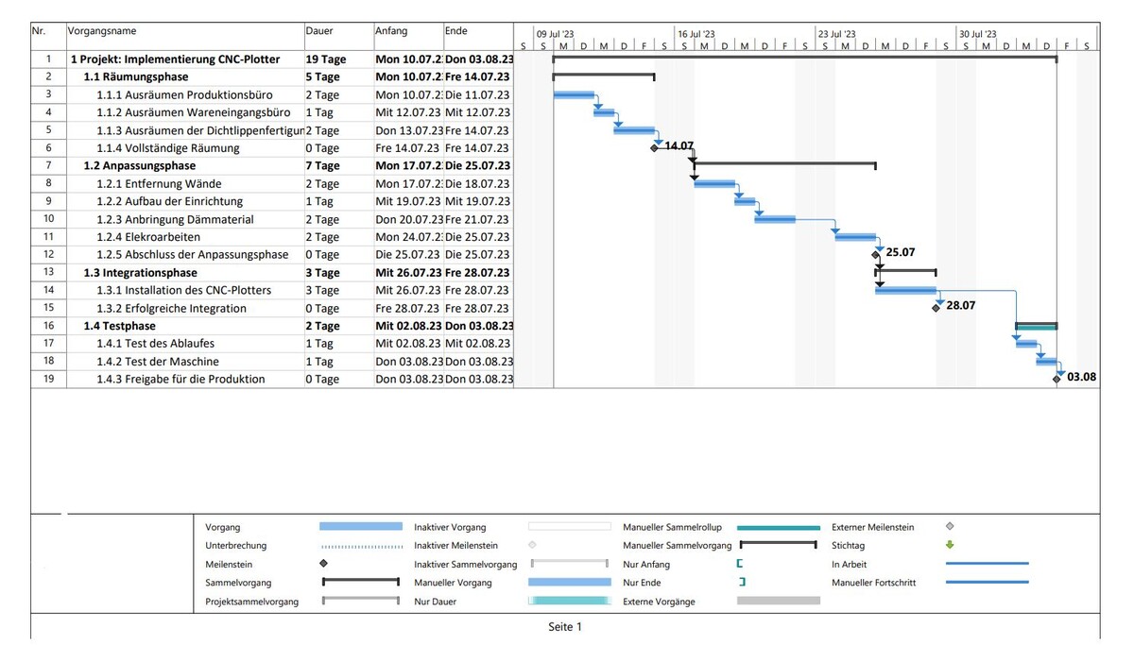Select the Inaktiver Meilenstein legend diamond

[x=532, y=545]
